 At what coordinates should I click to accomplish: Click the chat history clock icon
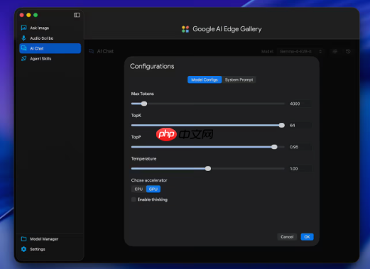click(348, 51)
